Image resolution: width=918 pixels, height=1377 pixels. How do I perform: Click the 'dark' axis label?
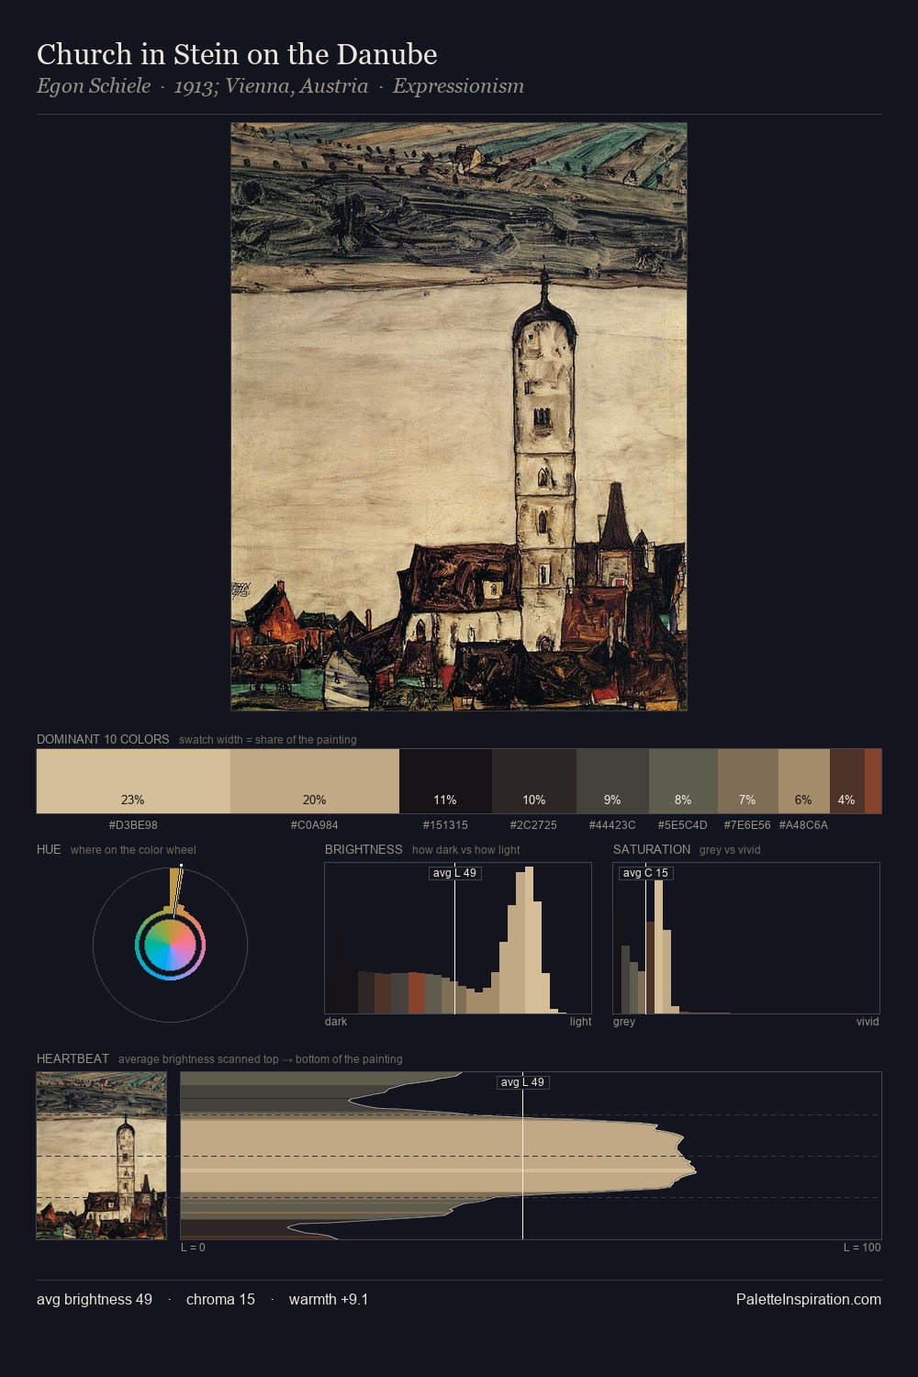[336, 1022]
